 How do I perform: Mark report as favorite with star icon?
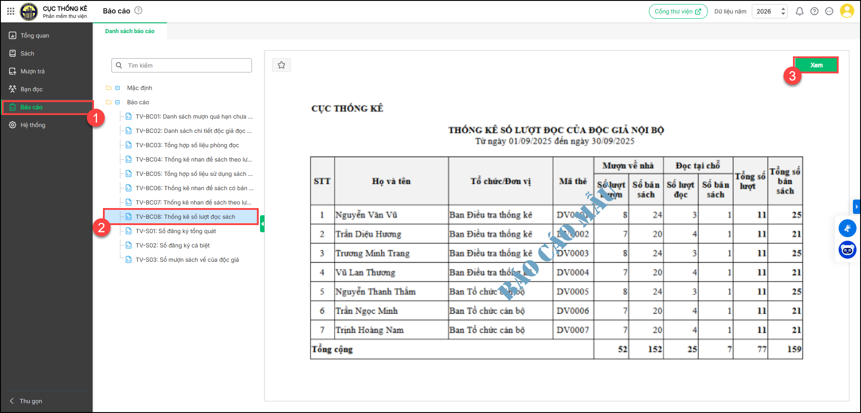click(281, 65)
